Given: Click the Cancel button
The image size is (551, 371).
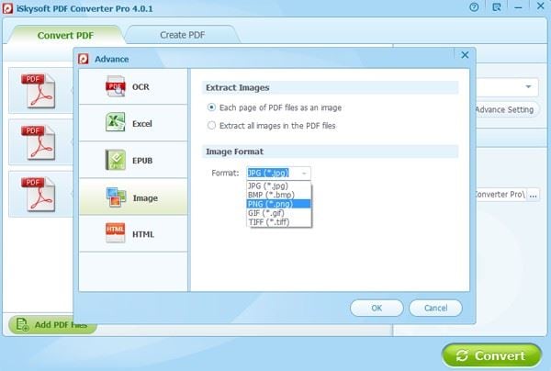Looking at the screenshot, I should tap(435, 309).
